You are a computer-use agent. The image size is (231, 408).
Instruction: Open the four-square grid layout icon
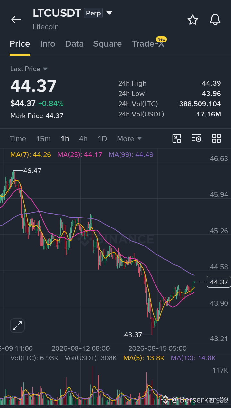click(x=217, y=139)
